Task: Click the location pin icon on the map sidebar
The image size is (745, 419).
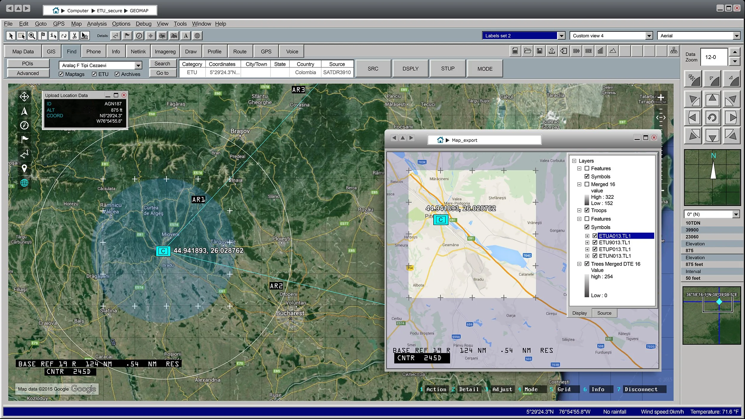Action: tap(24, 168)
